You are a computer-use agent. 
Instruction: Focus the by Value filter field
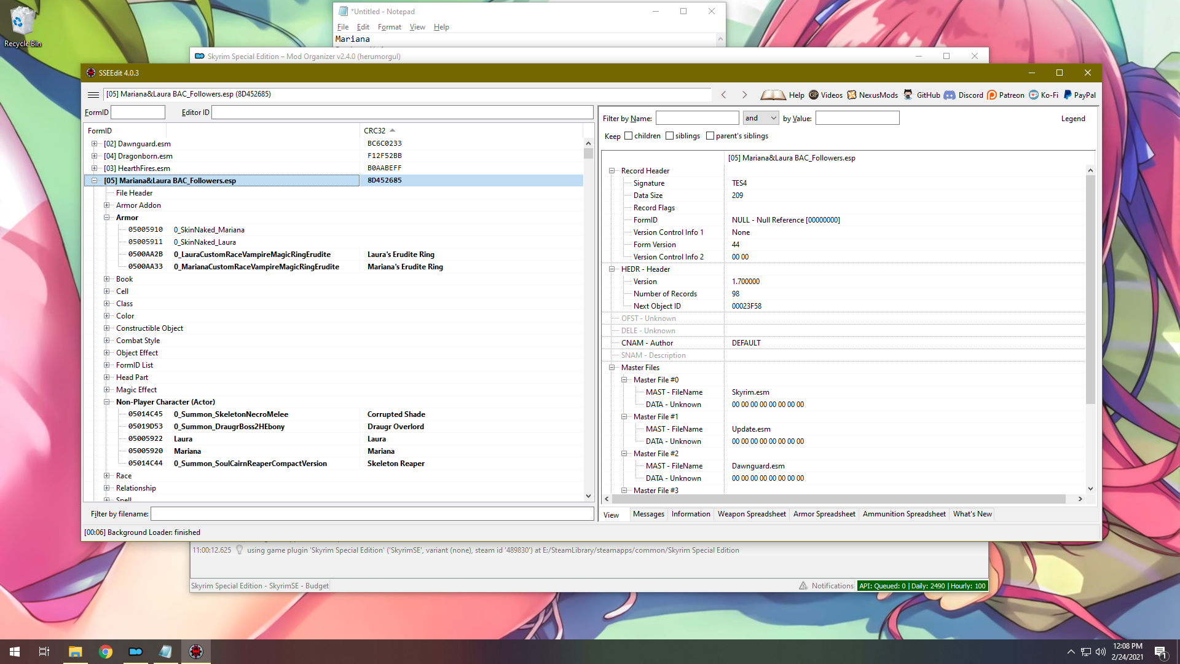click(857, 118)
